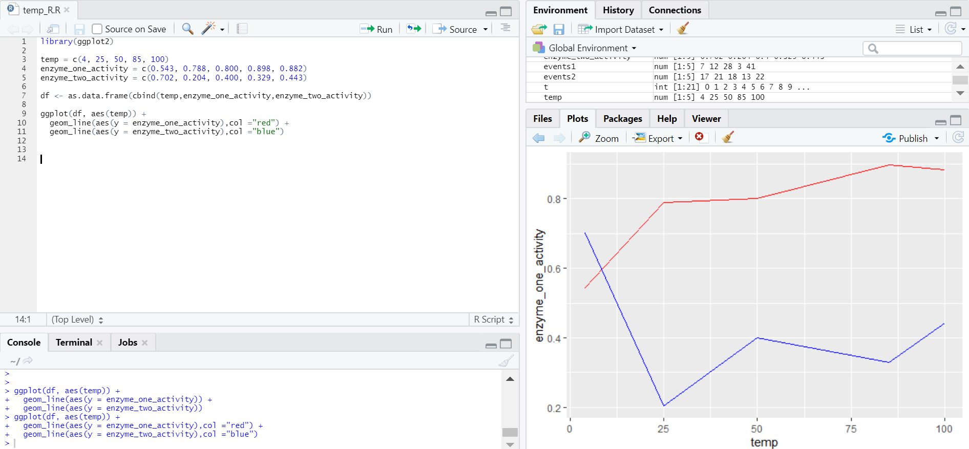Maximize the source editor pane

click(506, 11)
